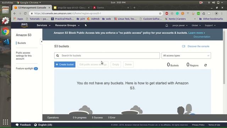This screenshot has width=227, height=128.
Task: Open Files app in Ubuntu dock
Action: coord(5,10)
